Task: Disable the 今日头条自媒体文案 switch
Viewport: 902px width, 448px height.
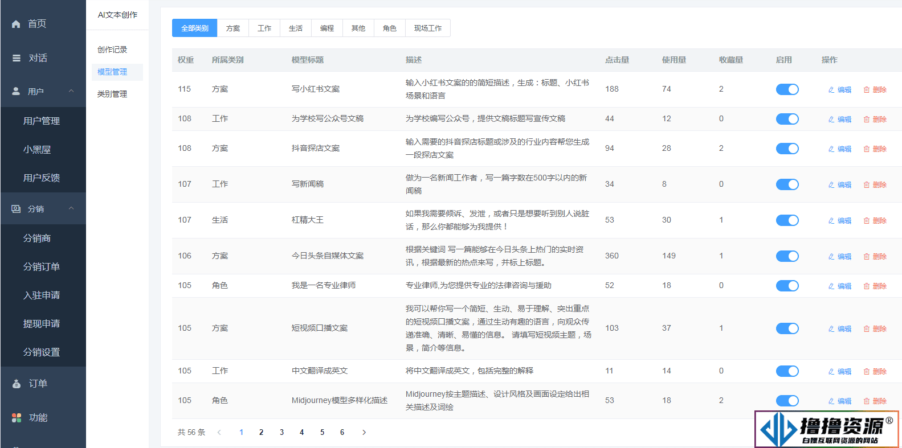Action: (787, 256)
